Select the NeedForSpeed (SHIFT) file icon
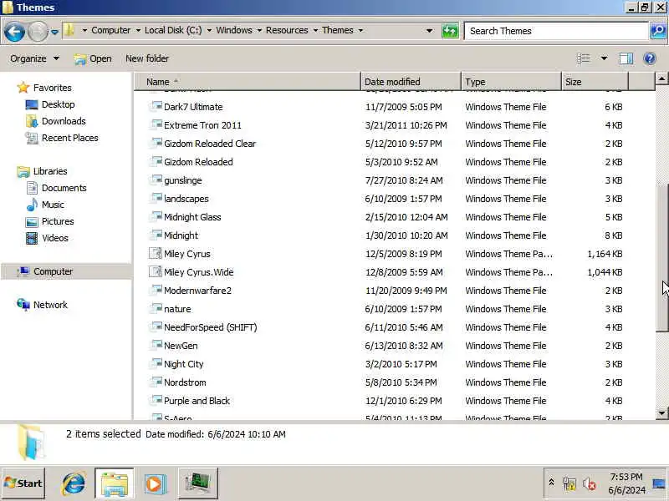 coord(156,326)
